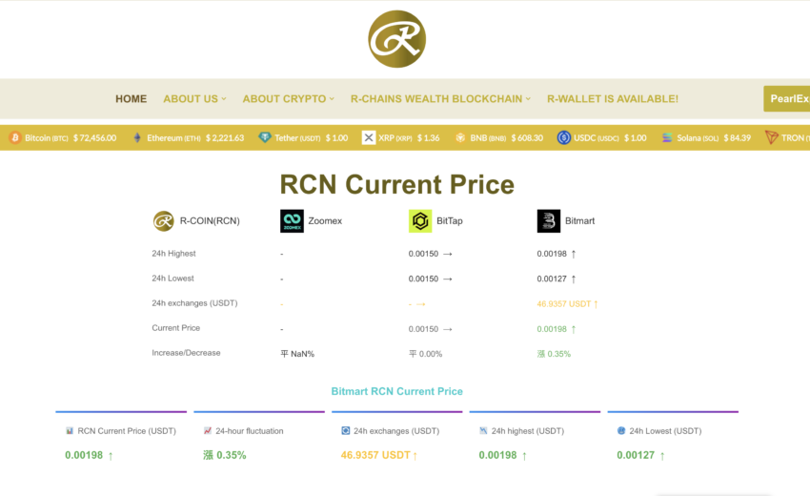
Task: Click the Tether gem icon in ticker
Action: pyautogui.click(x=265, y=137)
